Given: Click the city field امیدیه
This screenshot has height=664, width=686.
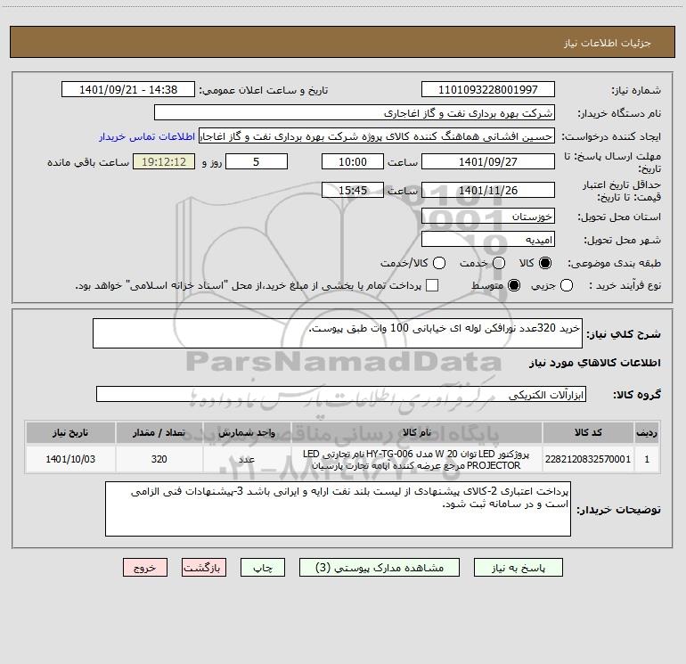Looking at the screenshot, I should [488, 240].
